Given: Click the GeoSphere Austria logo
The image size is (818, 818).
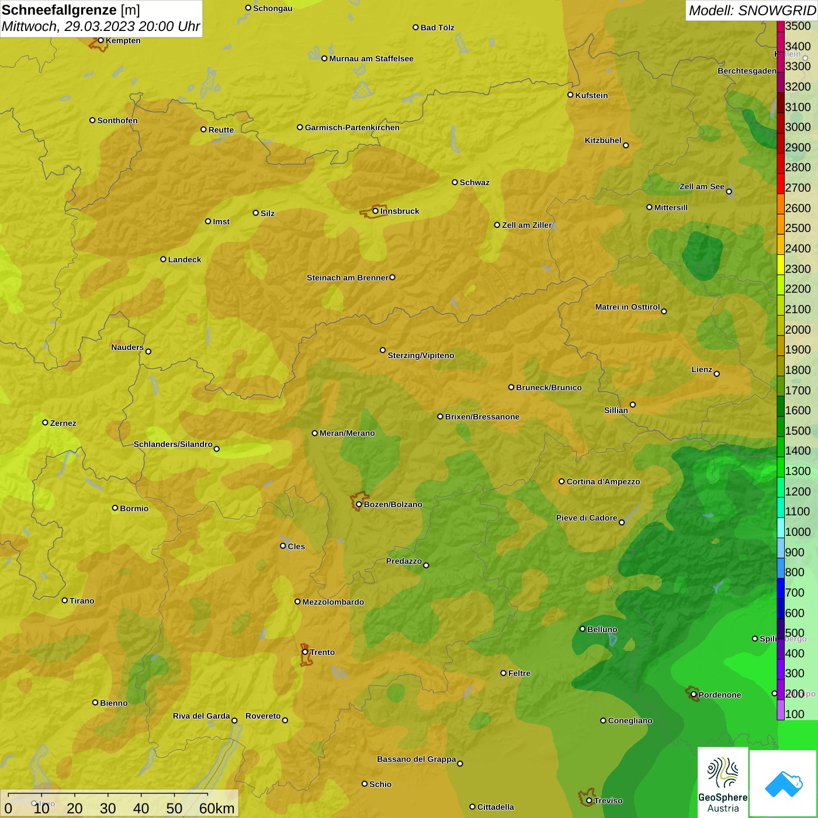Looking at the screenshot, I should [x=723, y=782].
